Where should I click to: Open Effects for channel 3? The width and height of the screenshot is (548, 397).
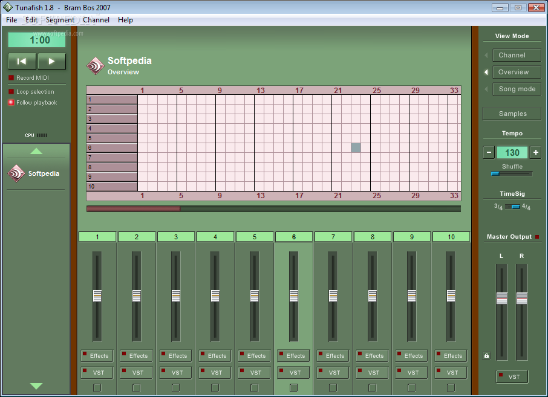coord(176,356)
